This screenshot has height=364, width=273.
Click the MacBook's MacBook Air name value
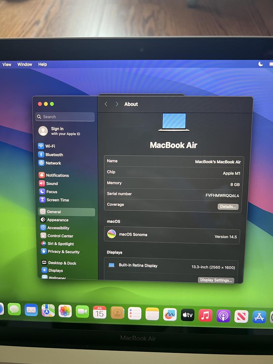coord(218,162)
